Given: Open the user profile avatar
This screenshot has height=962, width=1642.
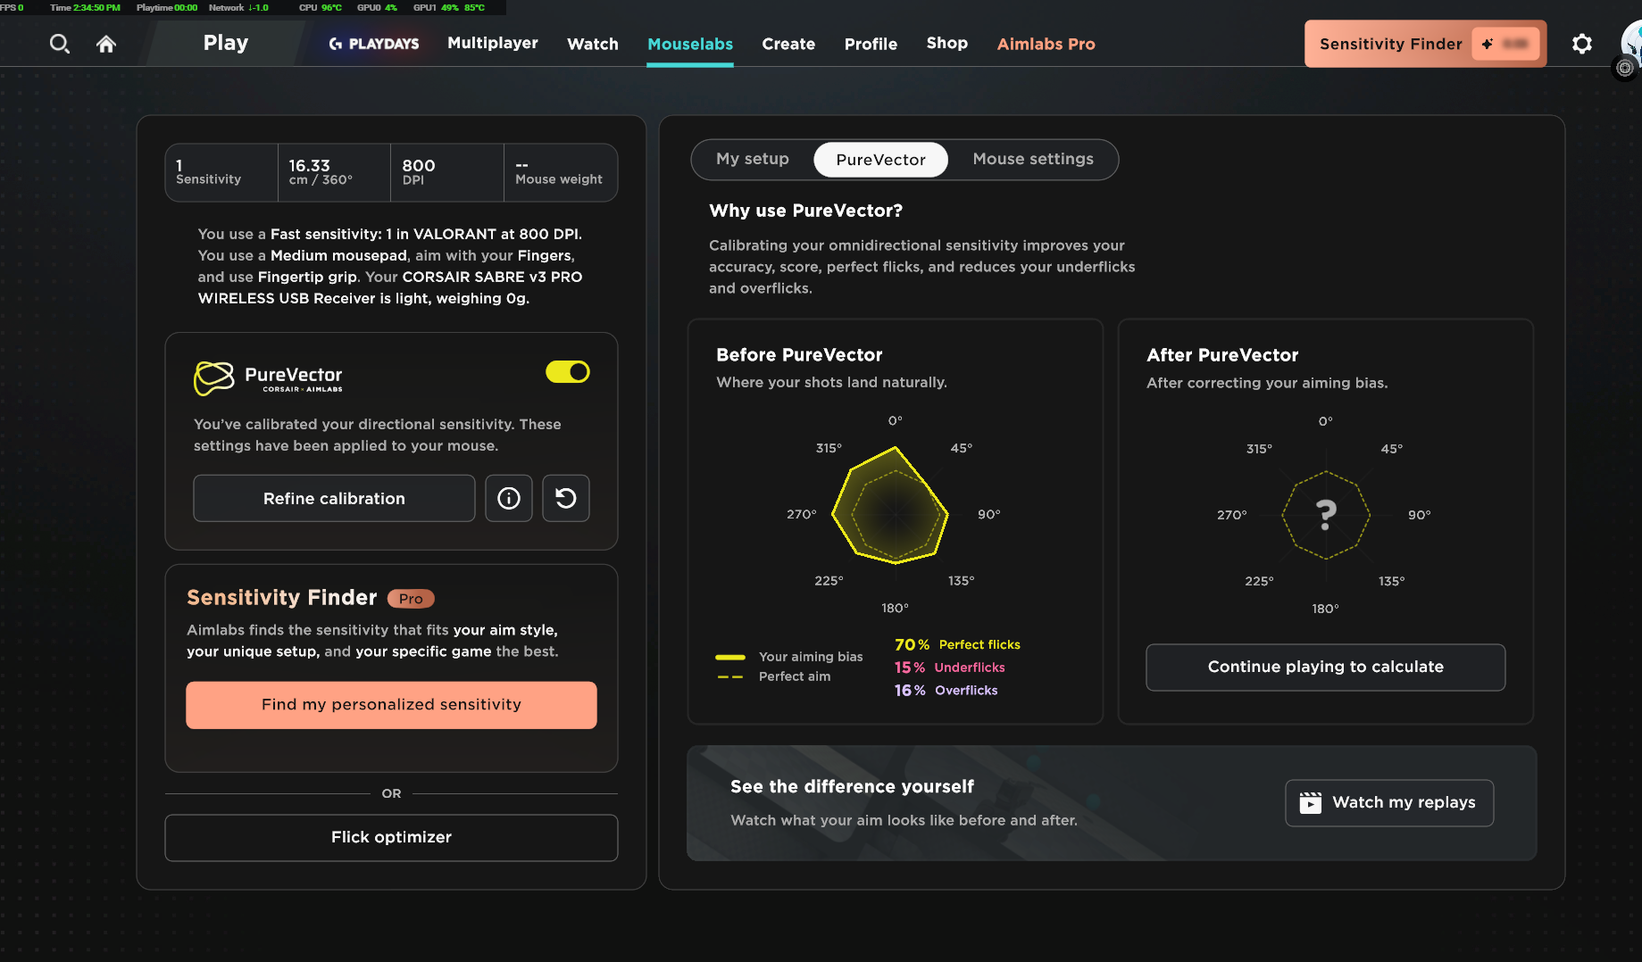Looking at the screenshot, I should click(1631, 43).
